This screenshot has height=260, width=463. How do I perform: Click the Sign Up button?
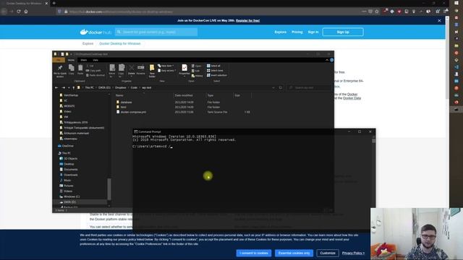click(x=343, y=32)
